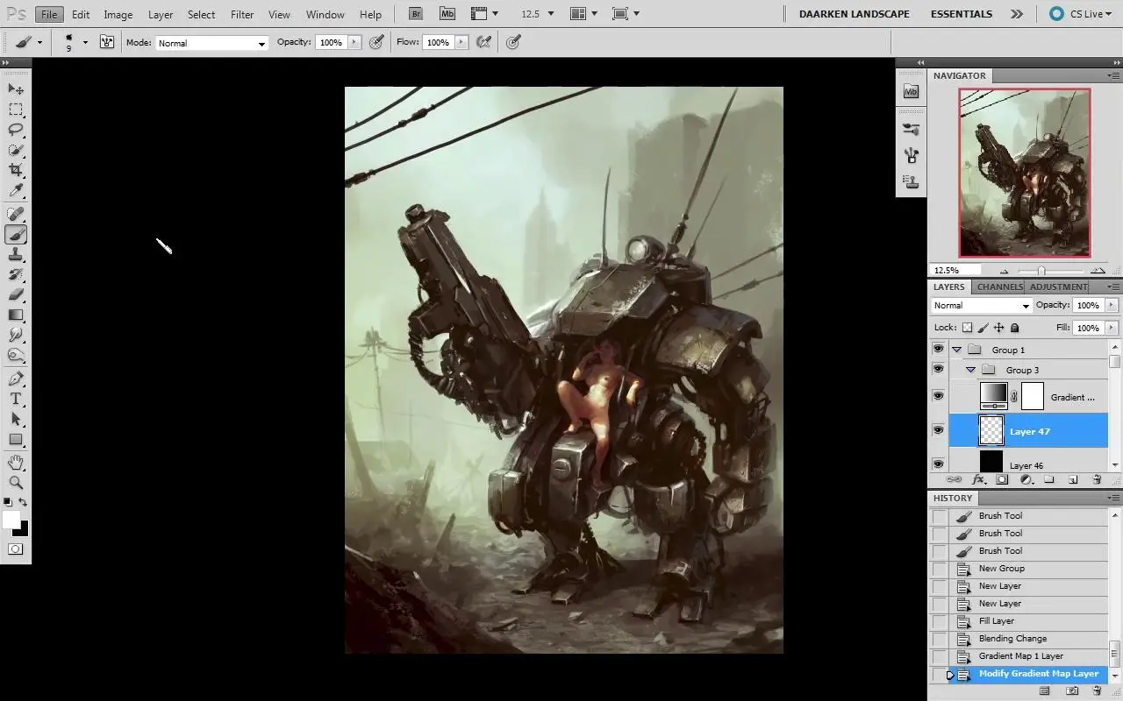Click the Navigator preview thumbnail
The height and width of the screenshot is (701, 1123).
tap(1025, 173)
